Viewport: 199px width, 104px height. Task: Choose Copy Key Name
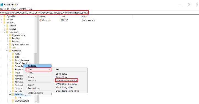tap(37, 93)
